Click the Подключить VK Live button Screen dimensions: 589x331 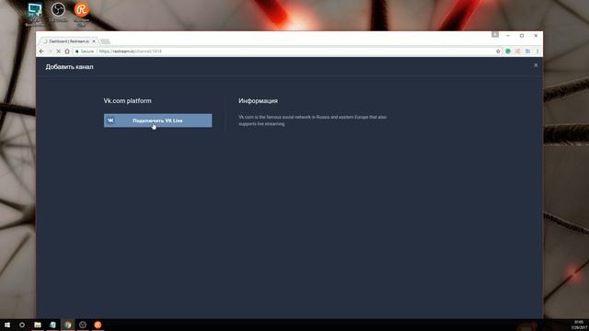click(157, 120)
